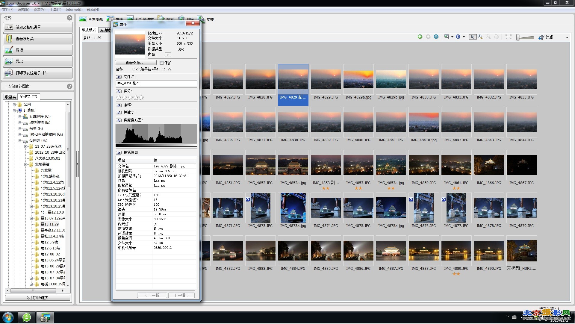Click the green browser icon on taskbar

click(27, 317)
